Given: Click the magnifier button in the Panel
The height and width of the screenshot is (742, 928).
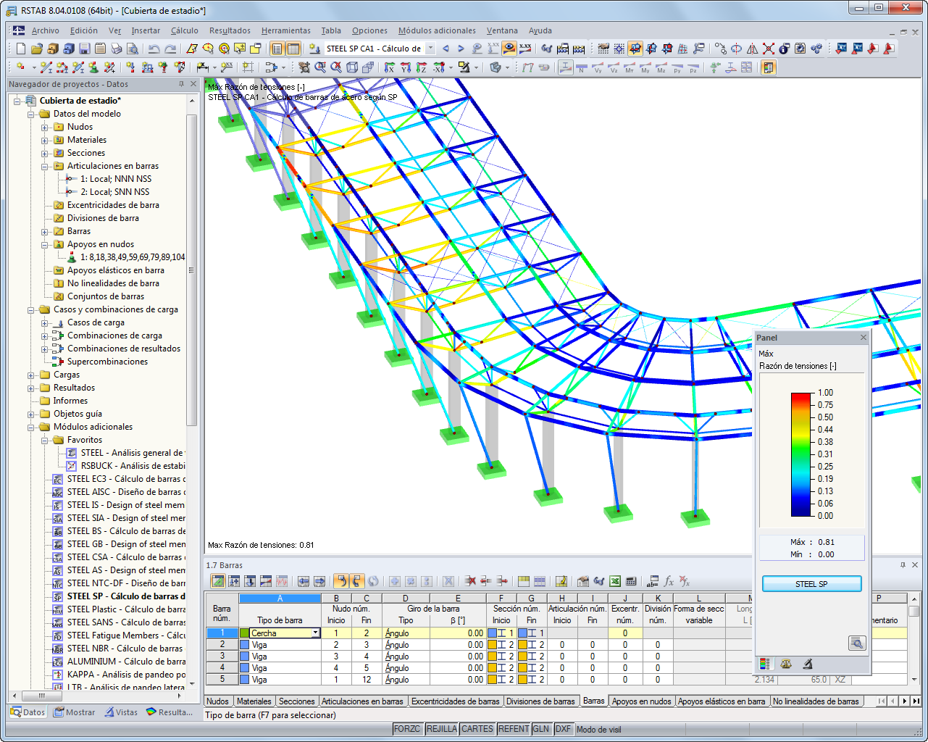Looking at the screenshot, I should tap(857, 643).
